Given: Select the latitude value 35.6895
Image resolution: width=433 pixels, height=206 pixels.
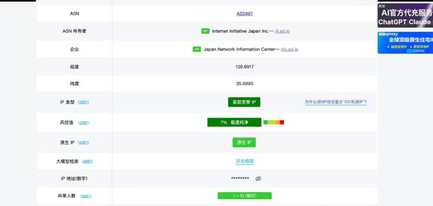Looking at the screenshot, I should 245,84.
